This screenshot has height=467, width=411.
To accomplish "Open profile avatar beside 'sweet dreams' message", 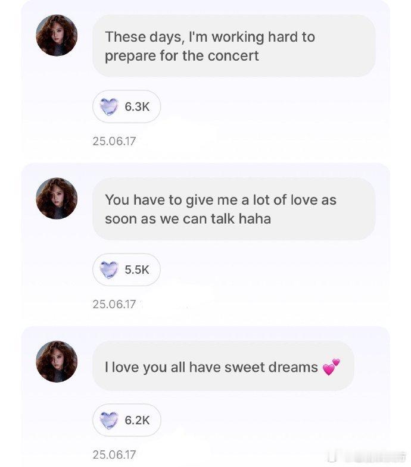I will click(x=57, y=362).
